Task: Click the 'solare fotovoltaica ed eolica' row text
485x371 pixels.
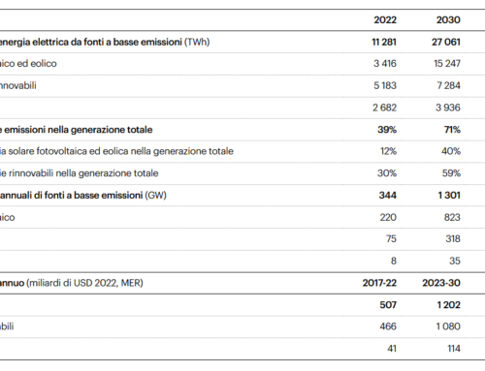Action: point(69,151)
